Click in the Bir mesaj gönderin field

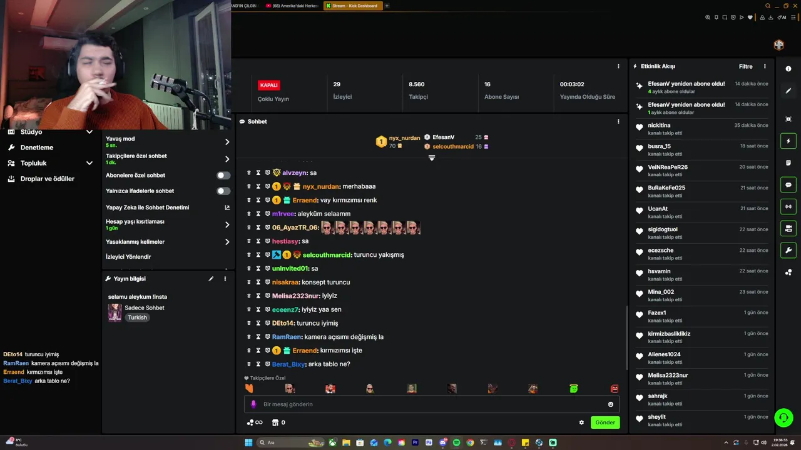point(432,404)
